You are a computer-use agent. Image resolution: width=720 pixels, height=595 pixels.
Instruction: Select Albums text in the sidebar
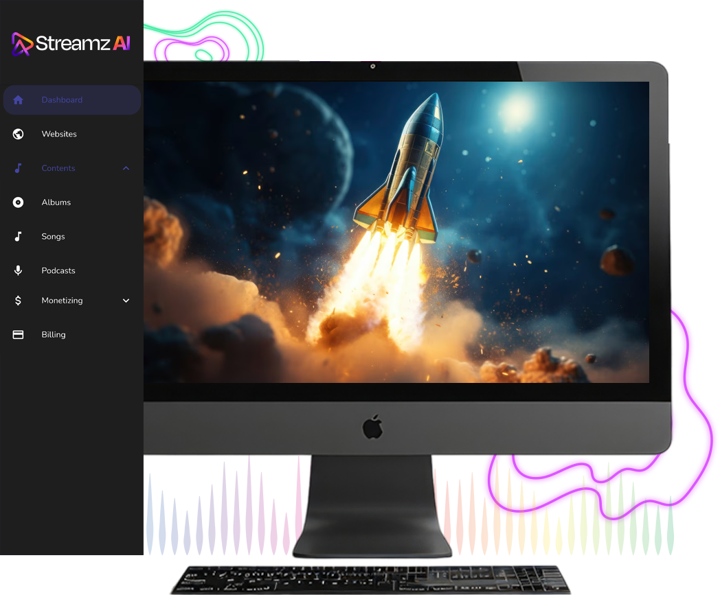56,202
